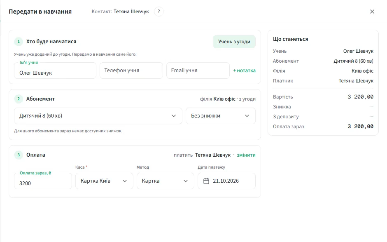Click step 3 number badge near Оплата
387x242 pixels.
[19, 155]
